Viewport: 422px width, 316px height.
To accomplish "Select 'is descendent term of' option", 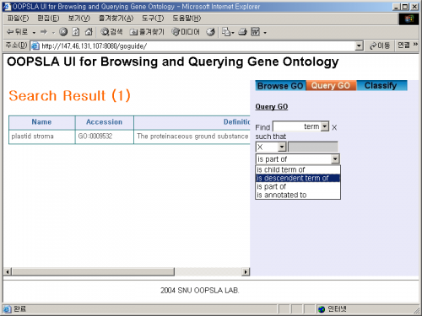I will point(298,178).
